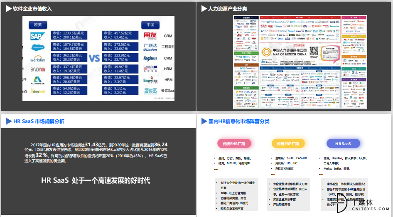This screenshot has height=217, width=393.
Task: Click box showing 市值: 54.0亿美元
Action: coord(69,91)
